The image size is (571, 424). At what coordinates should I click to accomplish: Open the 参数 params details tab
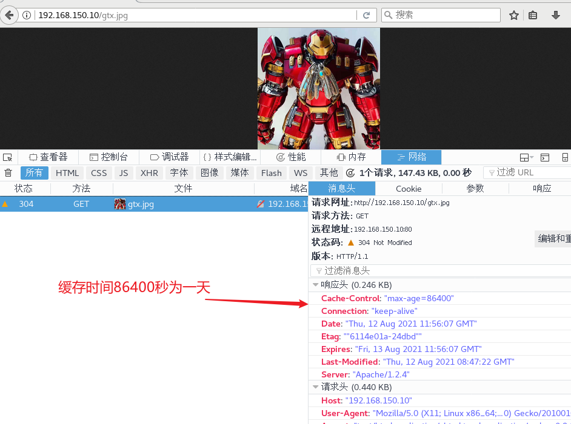point(475,188)
